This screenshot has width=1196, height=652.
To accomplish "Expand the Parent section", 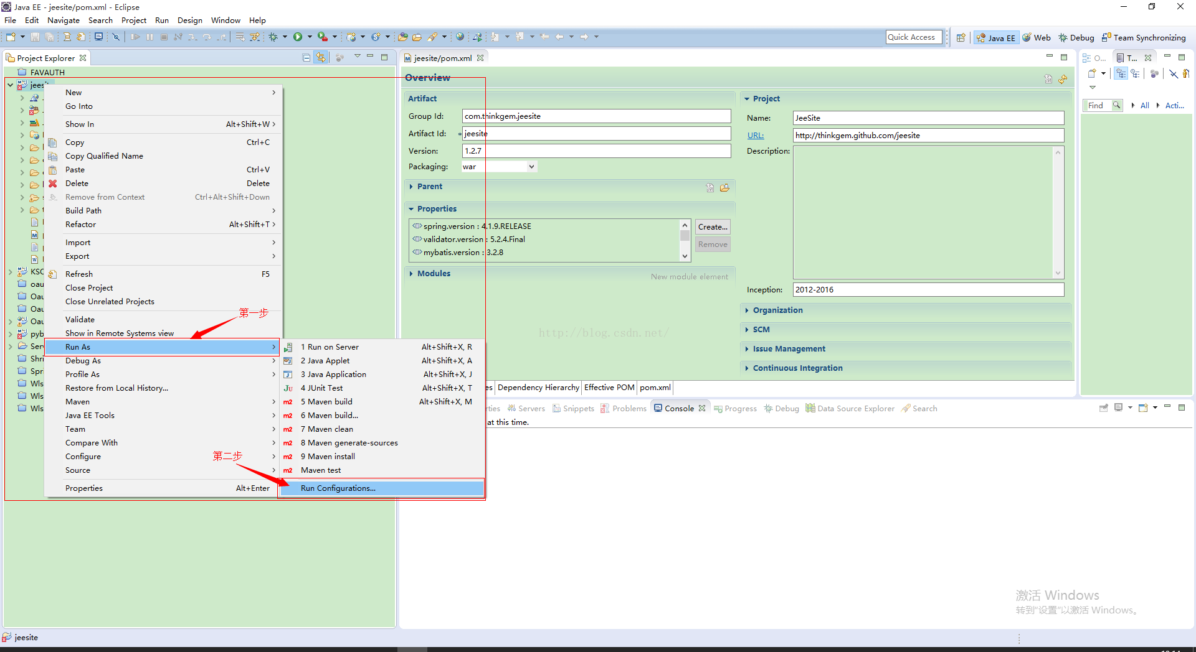I will click(x=411, y=187).
